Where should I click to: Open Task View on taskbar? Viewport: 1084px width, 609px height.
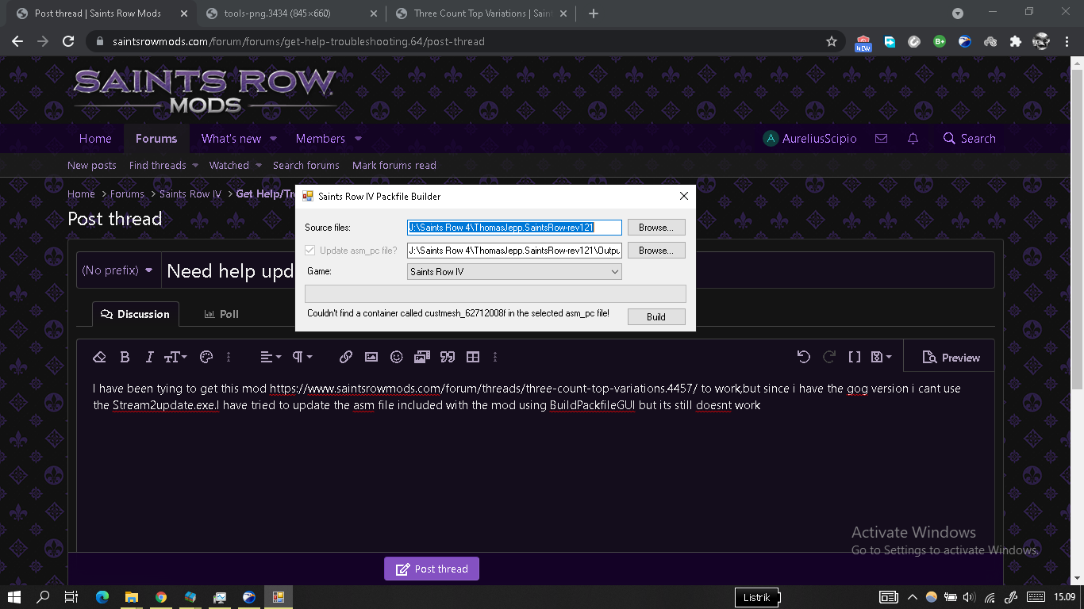point(71,597)
